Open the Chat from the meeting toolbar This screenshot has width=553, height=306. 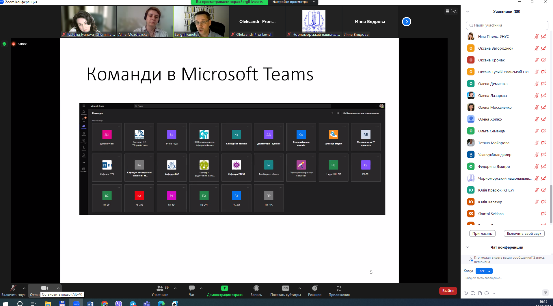(x=191, y=290)
